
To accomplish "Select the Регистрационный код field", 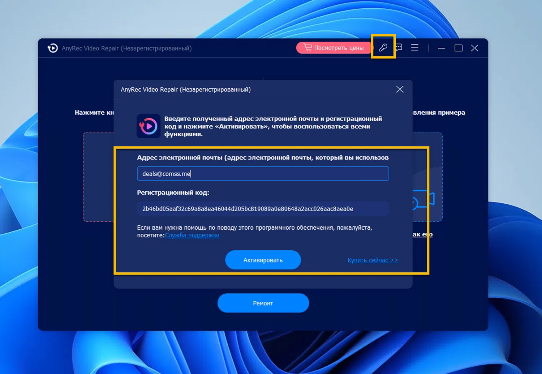I will click(263, 209).
